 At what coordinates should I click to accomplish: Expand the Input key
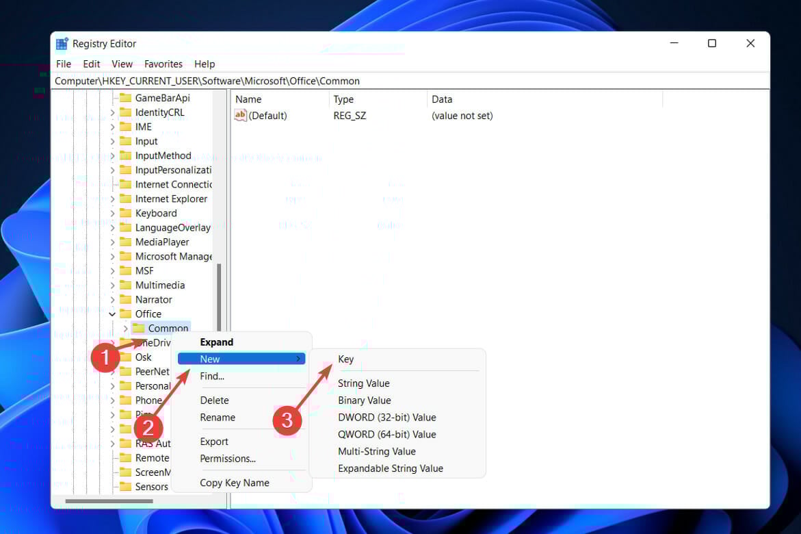coord(112,140)
